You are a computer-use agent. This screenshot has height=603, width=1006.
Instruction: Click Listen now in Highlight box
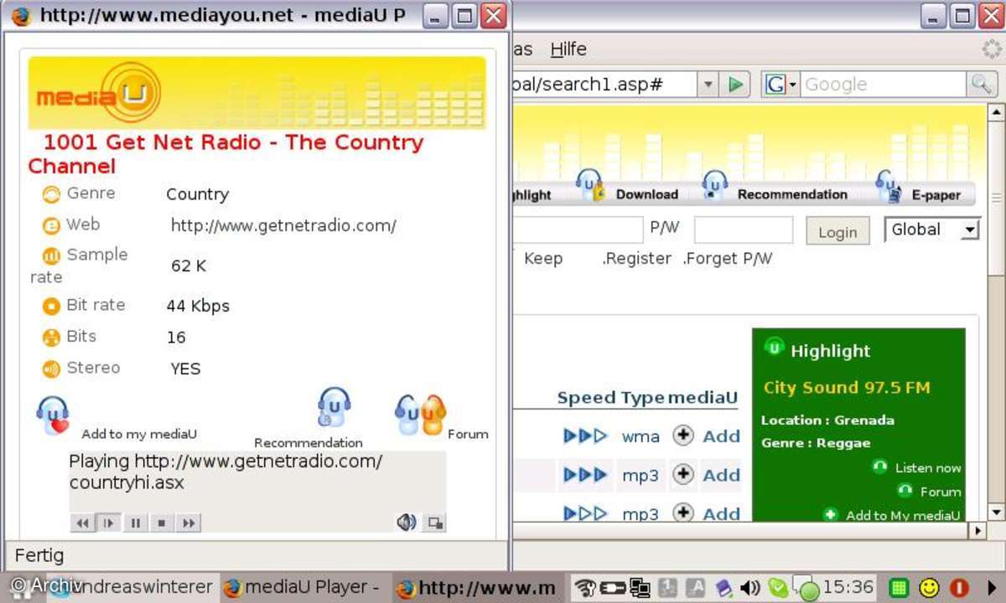click(x=927, y=468)
